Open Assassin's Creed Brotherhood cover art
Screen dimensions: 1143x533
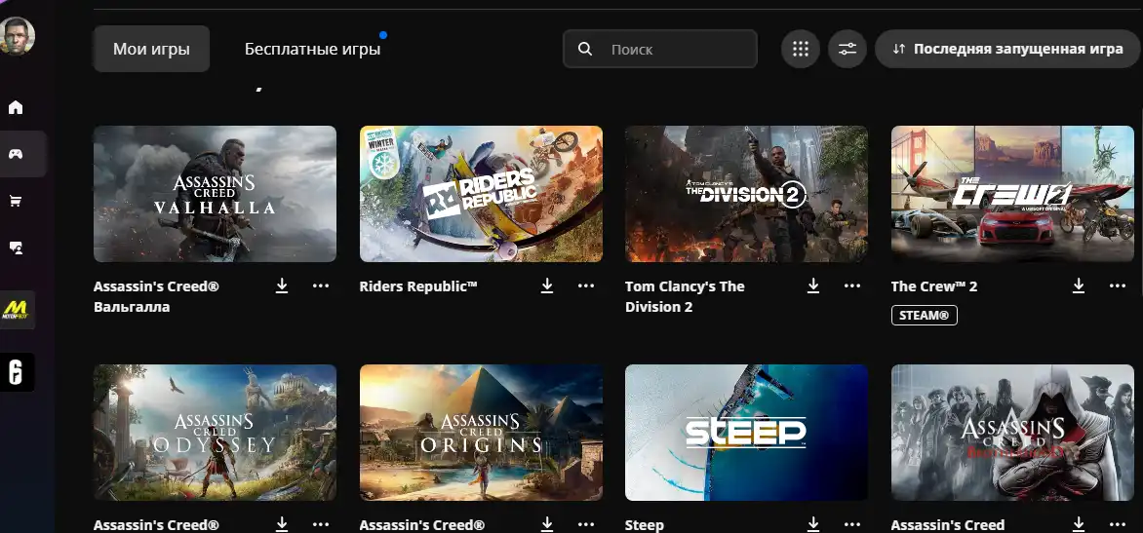[1012, 433]
